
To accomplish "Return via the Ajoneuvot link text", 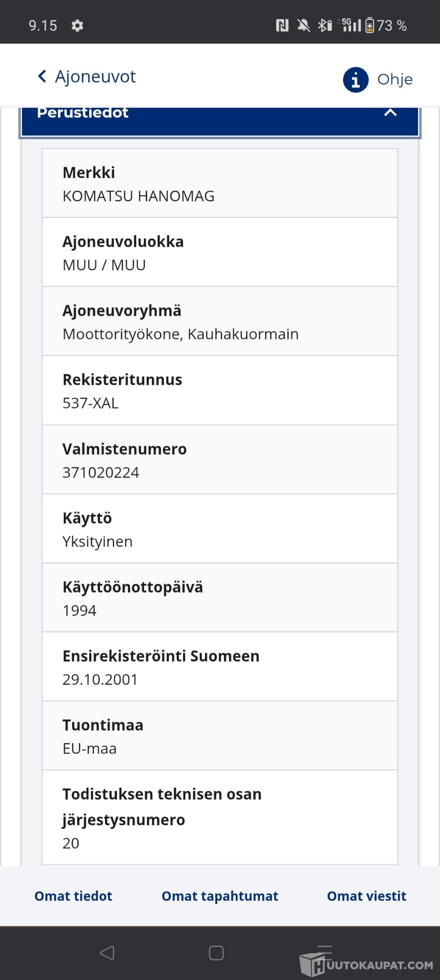I will click(x=95, y=77).
